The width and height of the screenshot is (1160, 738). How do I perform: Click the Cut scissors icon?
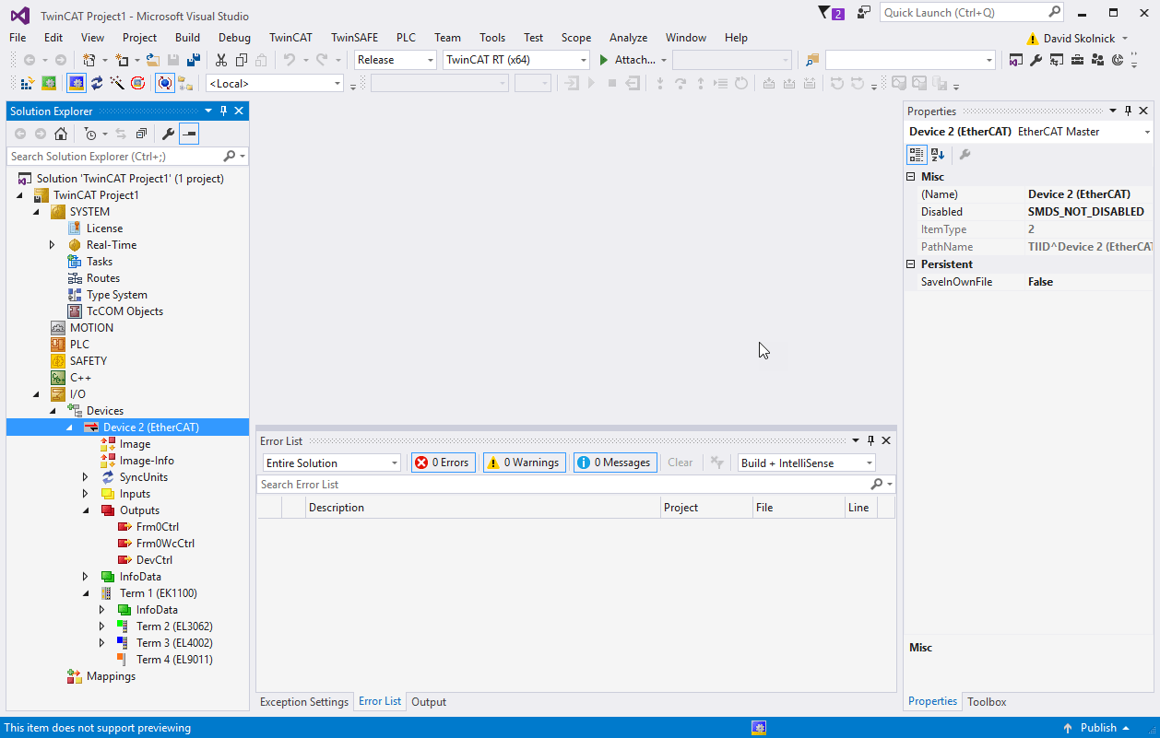(x=221, y=60)
